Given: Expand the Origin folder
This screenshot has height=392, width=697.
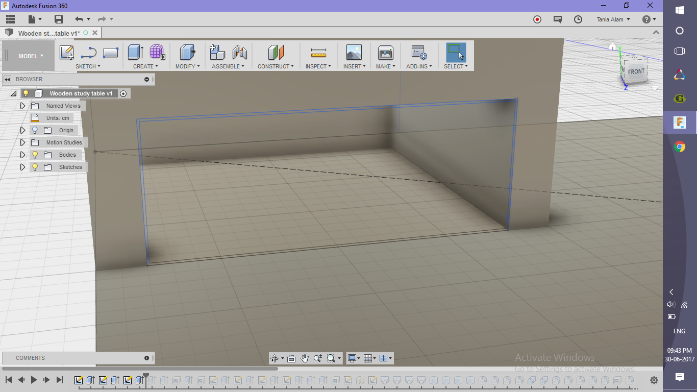Looking at the screenshot, I should click(22, 130).
